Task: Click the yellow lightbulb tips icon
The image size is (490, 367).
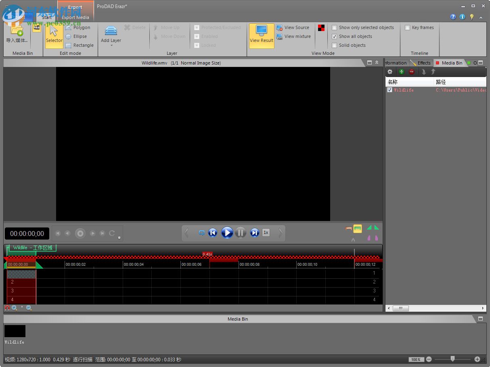Action: (x=471, y=17)
